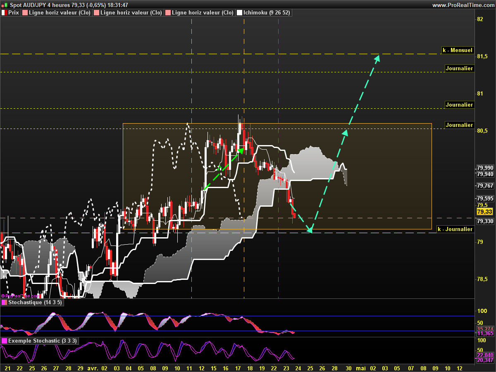Click the 79,990 price tag
Screen dimensions: 496x372
485,168
